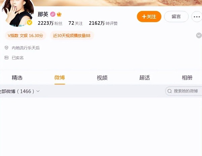Open the three-dots more options menu

pyautogui.click(x=197, y=16)
